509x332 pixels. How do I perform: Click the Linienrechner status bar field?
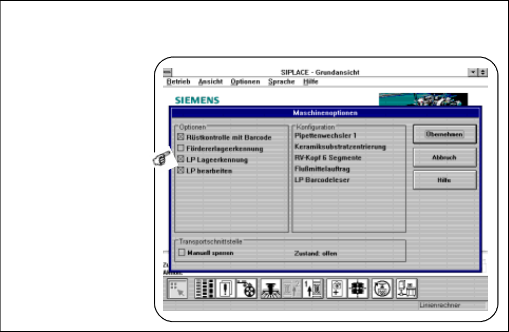[x=453, y=306]
